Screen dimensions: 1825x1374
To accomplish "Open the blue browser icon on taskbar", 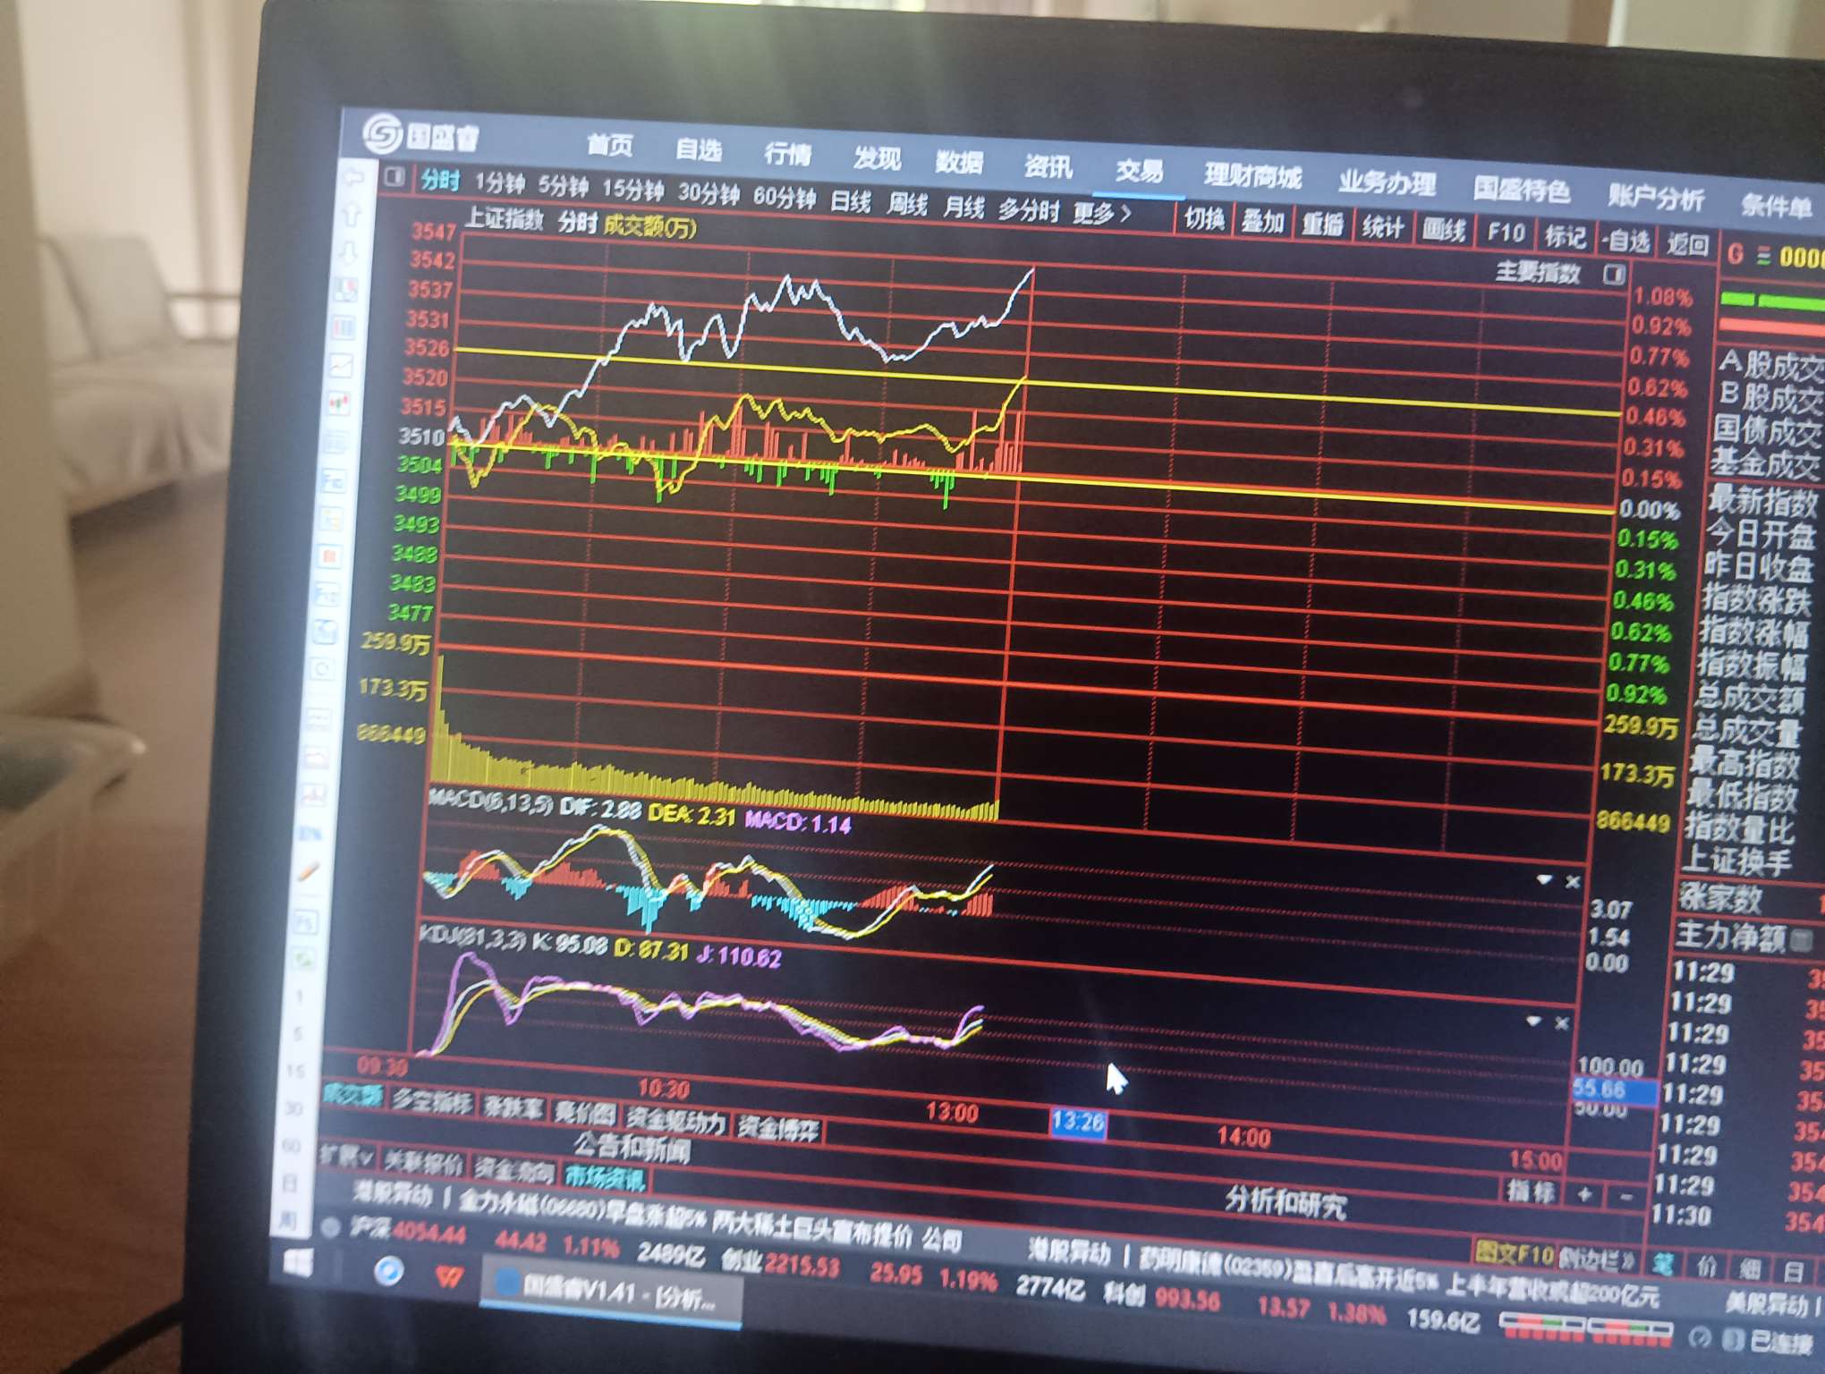I will pyautogui.click(x=388, y=1271).
